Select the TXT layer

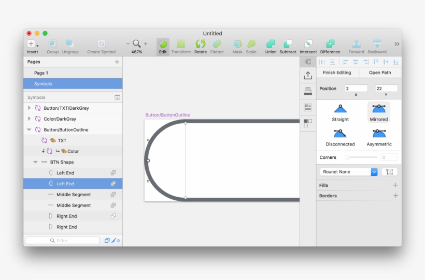pos(73,141)
